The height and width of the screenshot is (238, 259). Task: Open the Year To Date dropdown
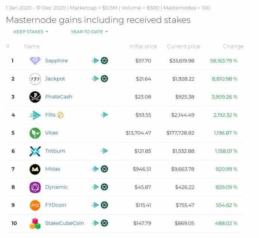pos(89,32)
